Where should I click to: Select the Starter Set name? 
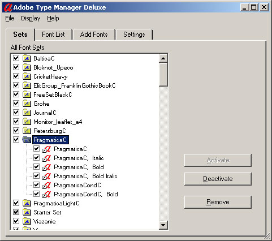pos(48,212)
